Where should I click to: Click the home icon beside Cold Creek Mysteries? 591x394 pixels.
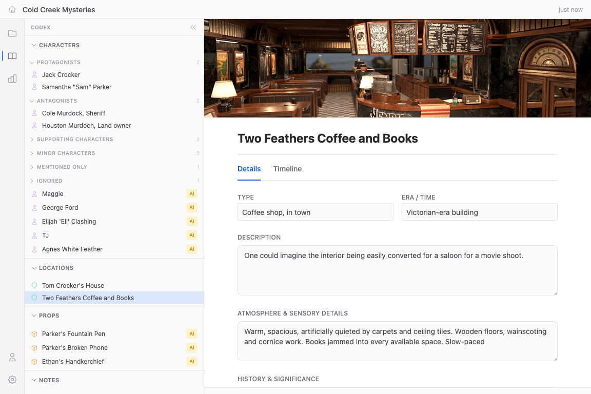(x=12, y=10)
